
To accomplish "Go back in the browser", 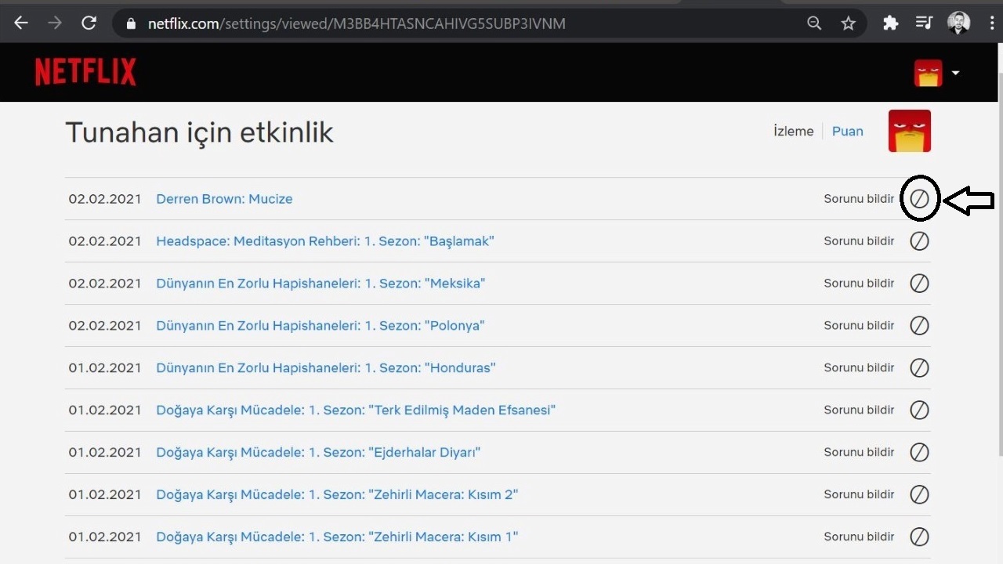I will 21,23.
